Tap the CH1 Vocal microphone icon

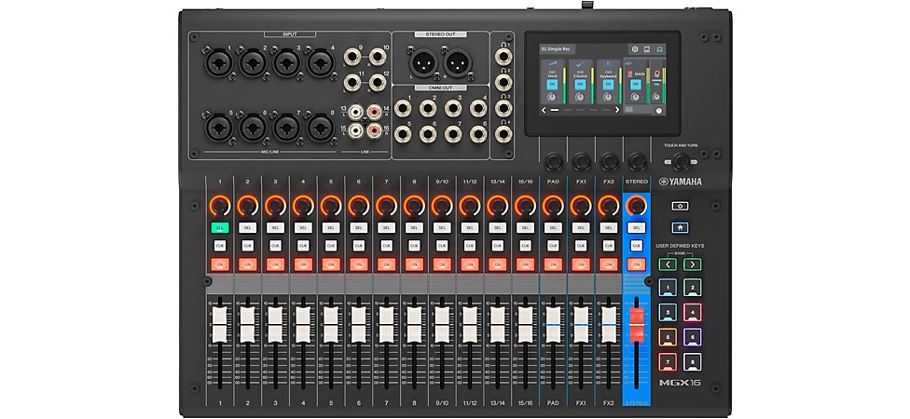click(553, 63)
